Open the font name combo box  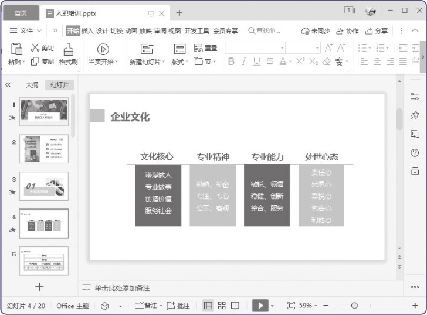(x=255, y=48)
